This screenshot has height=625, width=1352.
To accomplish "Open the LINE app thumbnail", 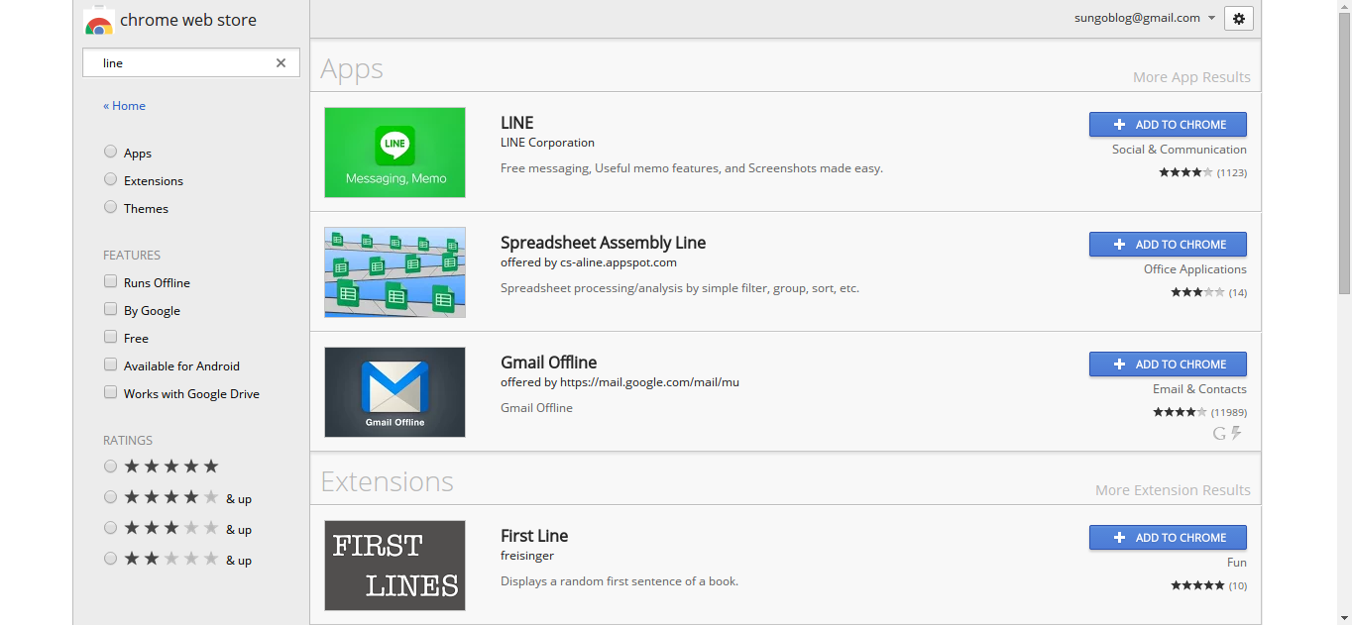I will click(x=394, y=153).
